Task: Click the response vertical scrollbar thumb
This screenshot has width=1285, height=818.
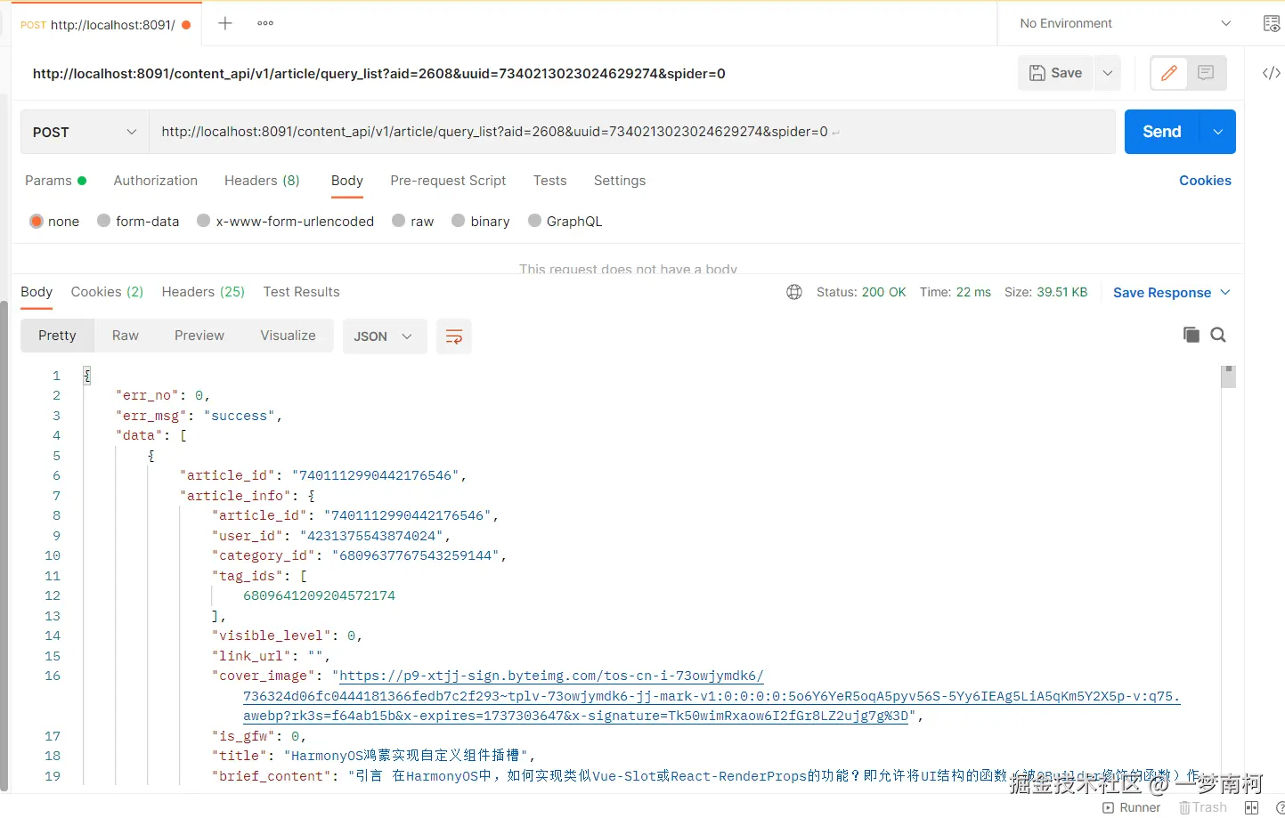Action: (1228, 377)
